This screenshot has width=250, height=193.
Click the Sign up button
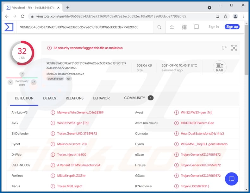(x=232, y=27)
